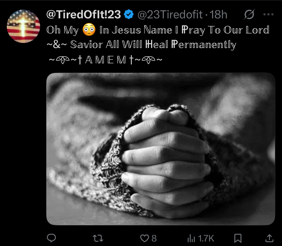Expand the praying hands photo
This screenshot has height=246, width=282.
(161, 149)
